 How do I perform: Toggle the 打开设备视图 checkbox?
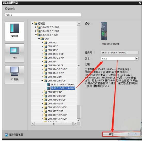(6, 135)
